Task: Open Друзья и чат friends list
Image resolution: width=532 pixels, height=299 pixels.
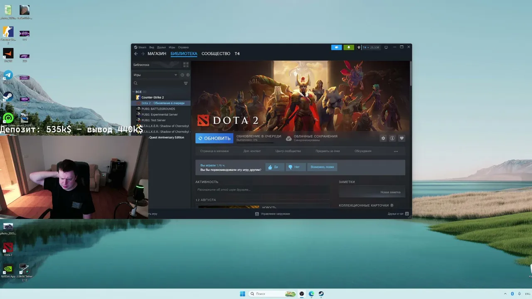Action: pos(398,214)
